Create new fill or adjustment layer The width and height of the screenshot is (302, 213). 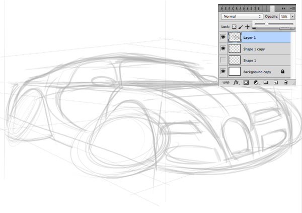click(x=256, y=82)
